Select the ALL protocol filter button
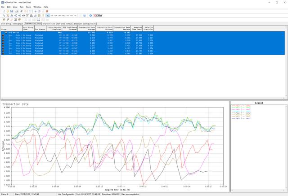The width and height of the screenshot is (288, 196). point(48,15)
